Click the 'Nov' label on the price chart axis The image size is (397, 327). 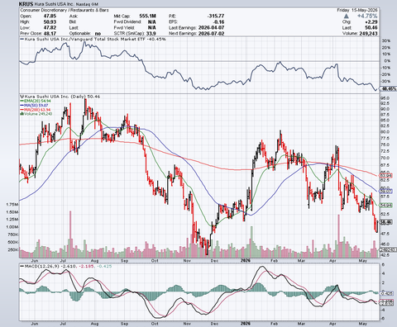point(187,260)
